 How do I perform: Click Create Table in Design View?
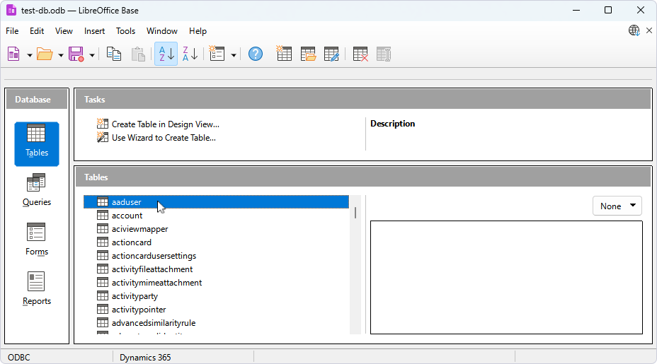(x=165, y=124)
